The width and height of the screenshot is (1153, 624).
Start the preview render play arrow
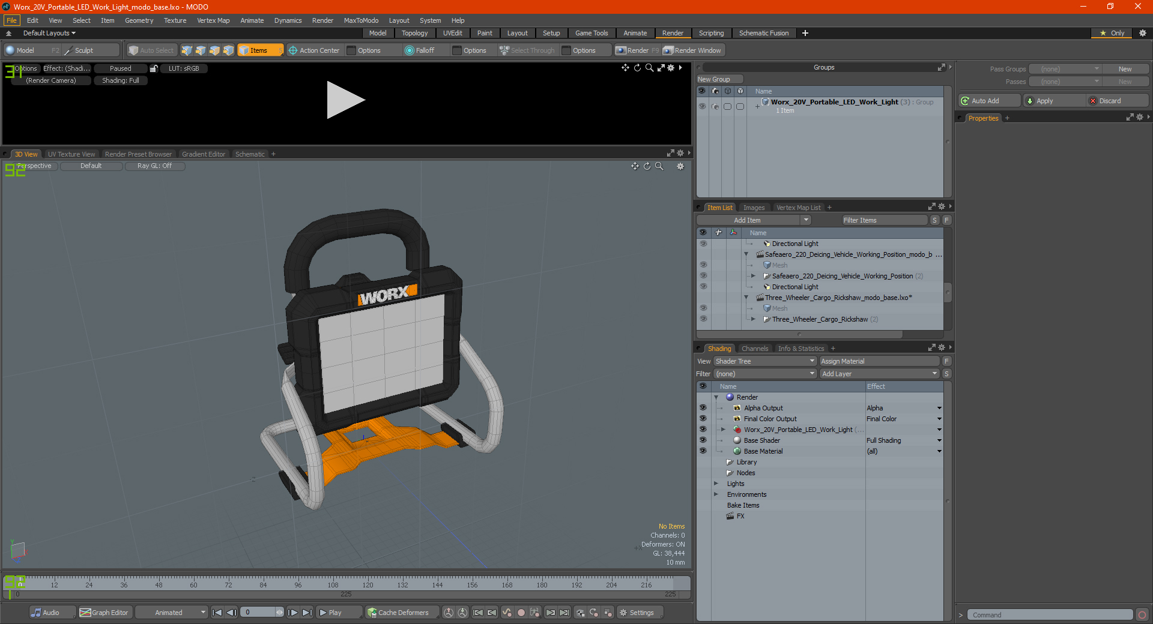345,100
